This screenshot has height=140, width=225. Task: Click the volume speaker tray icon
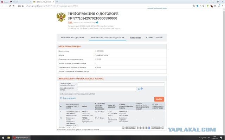205,138
